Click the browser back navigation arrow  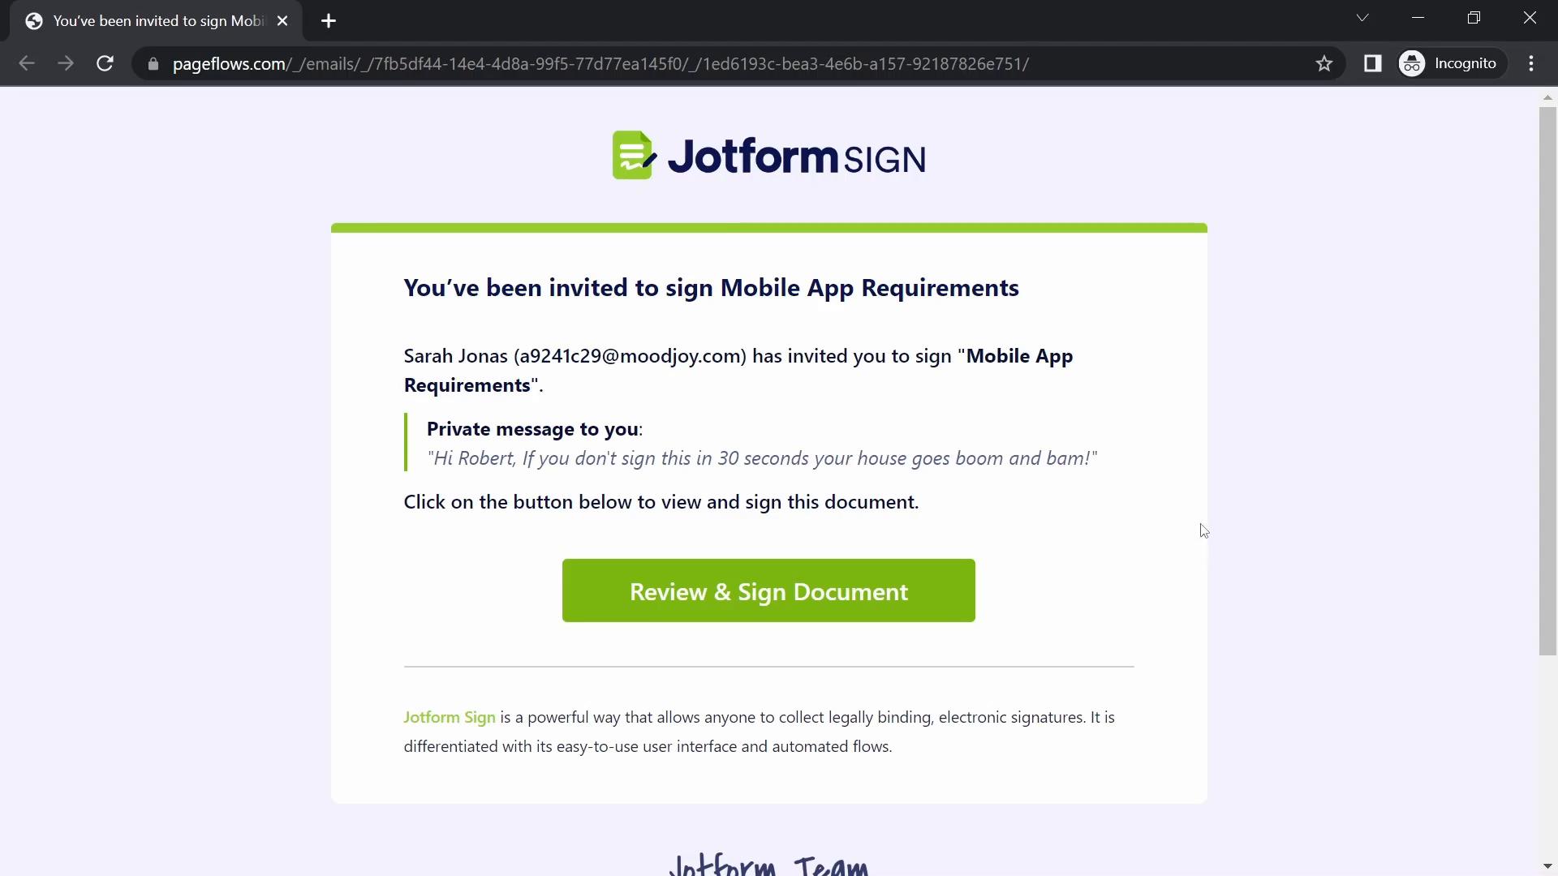click(x=26, y=64)
